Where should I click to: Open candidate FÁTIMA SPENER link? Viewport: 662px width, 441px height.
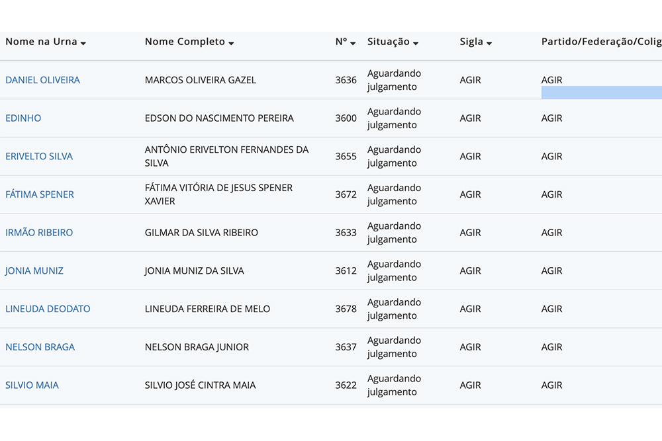tap(40, 194)
